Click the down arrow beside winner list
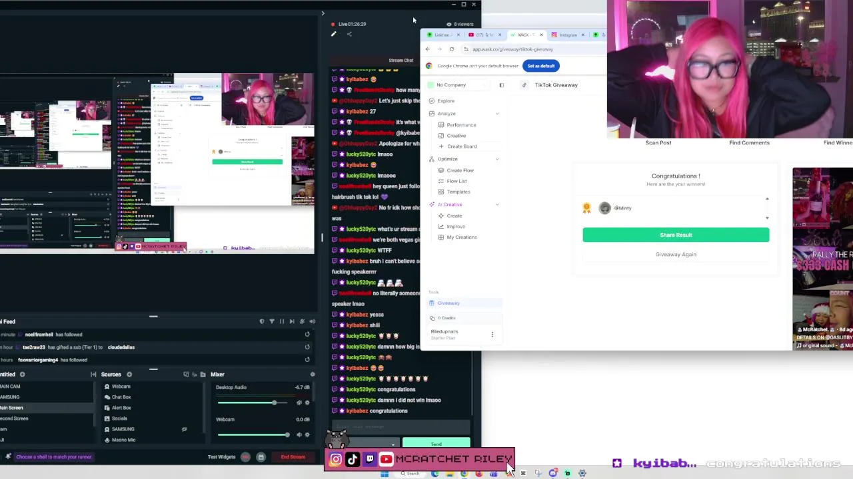 (x=767, y=218)
